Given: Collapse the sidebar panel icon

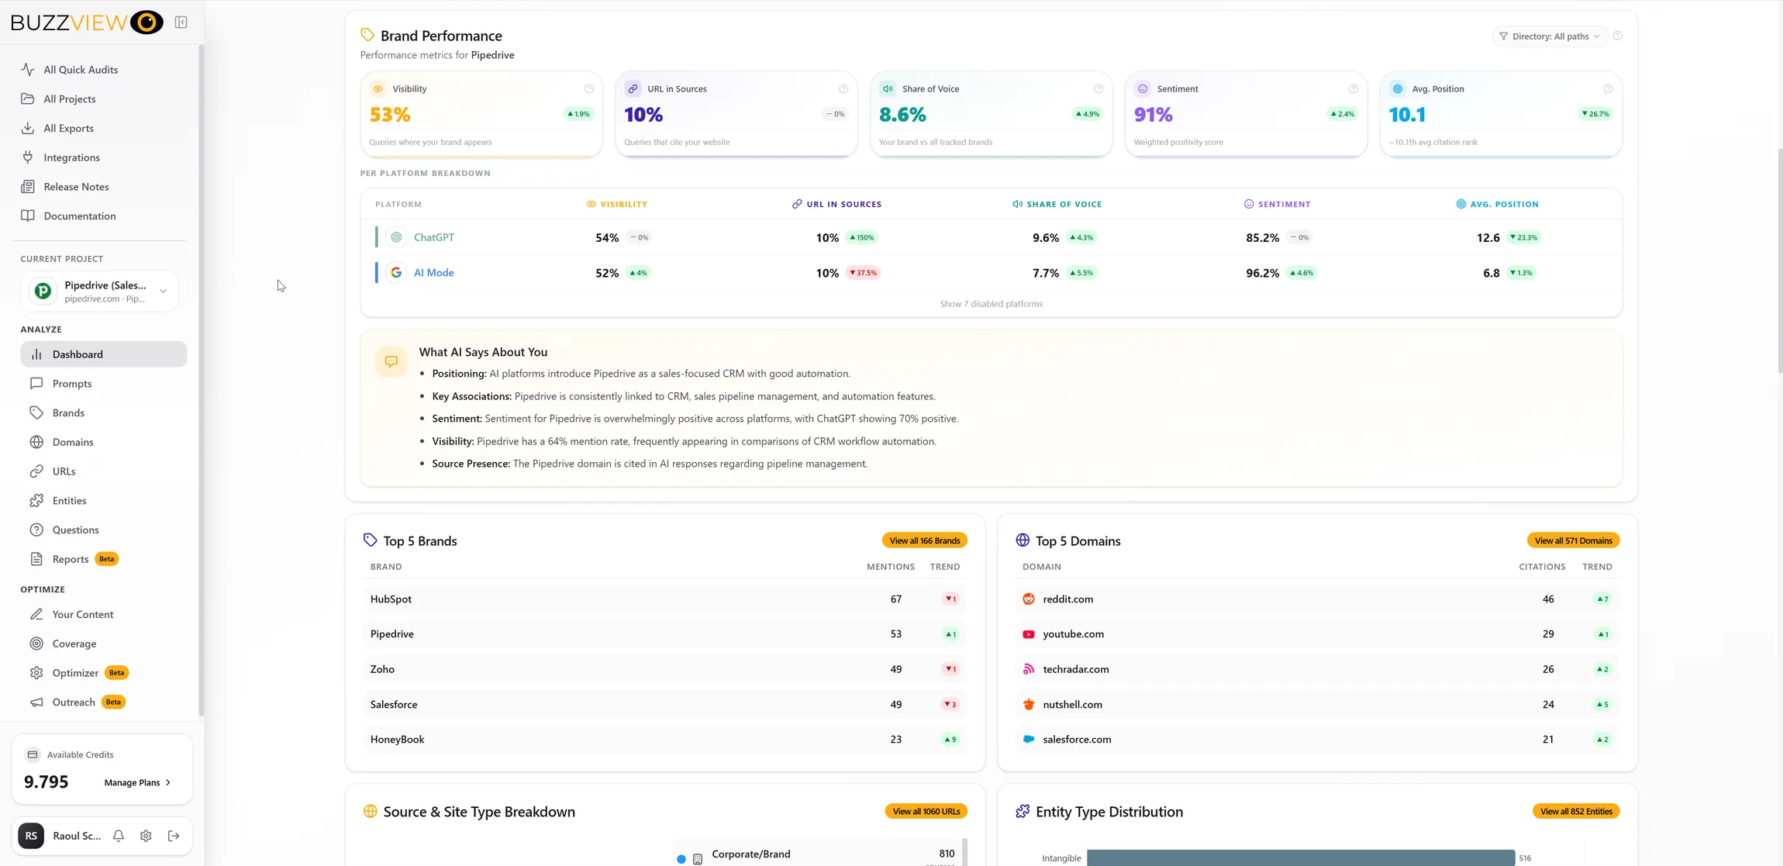Looking at the screenshot, I should tap(181, 22).
